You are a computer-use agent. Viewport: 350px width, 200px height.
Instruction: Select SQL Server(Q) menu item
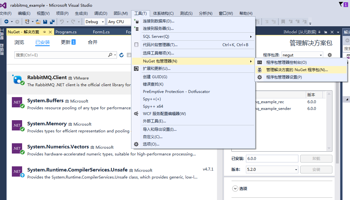[193, 37]
